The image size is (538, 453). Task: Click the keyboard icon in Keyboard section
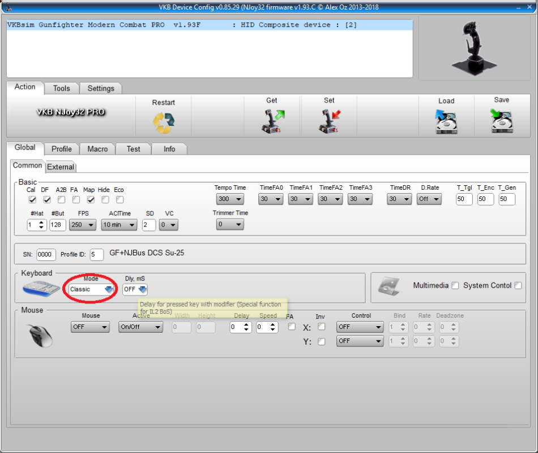pos(41,289)
